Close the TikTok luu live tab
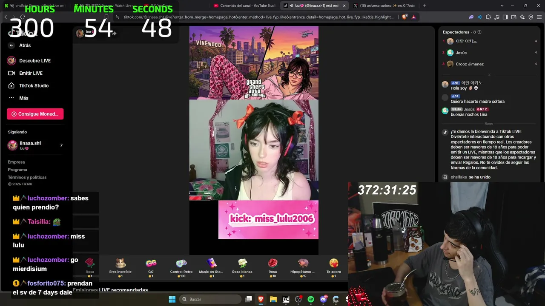Screen dimensions: 545x306 pyautogui.click(x=344, y=6)
